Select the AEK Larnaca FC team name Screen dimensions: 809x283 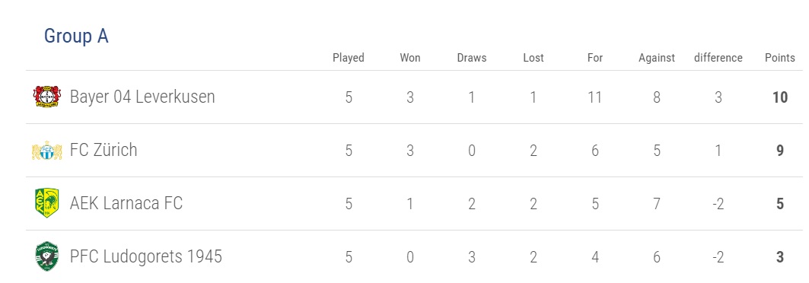pyautogui.click(x=126, y=204)
